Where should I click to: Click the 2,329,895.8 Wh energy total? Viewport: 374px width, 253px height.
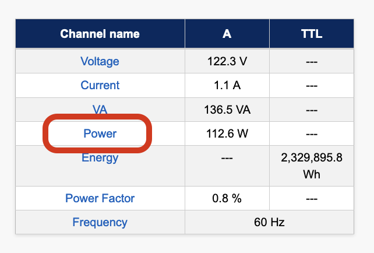(x=311, y=166)
